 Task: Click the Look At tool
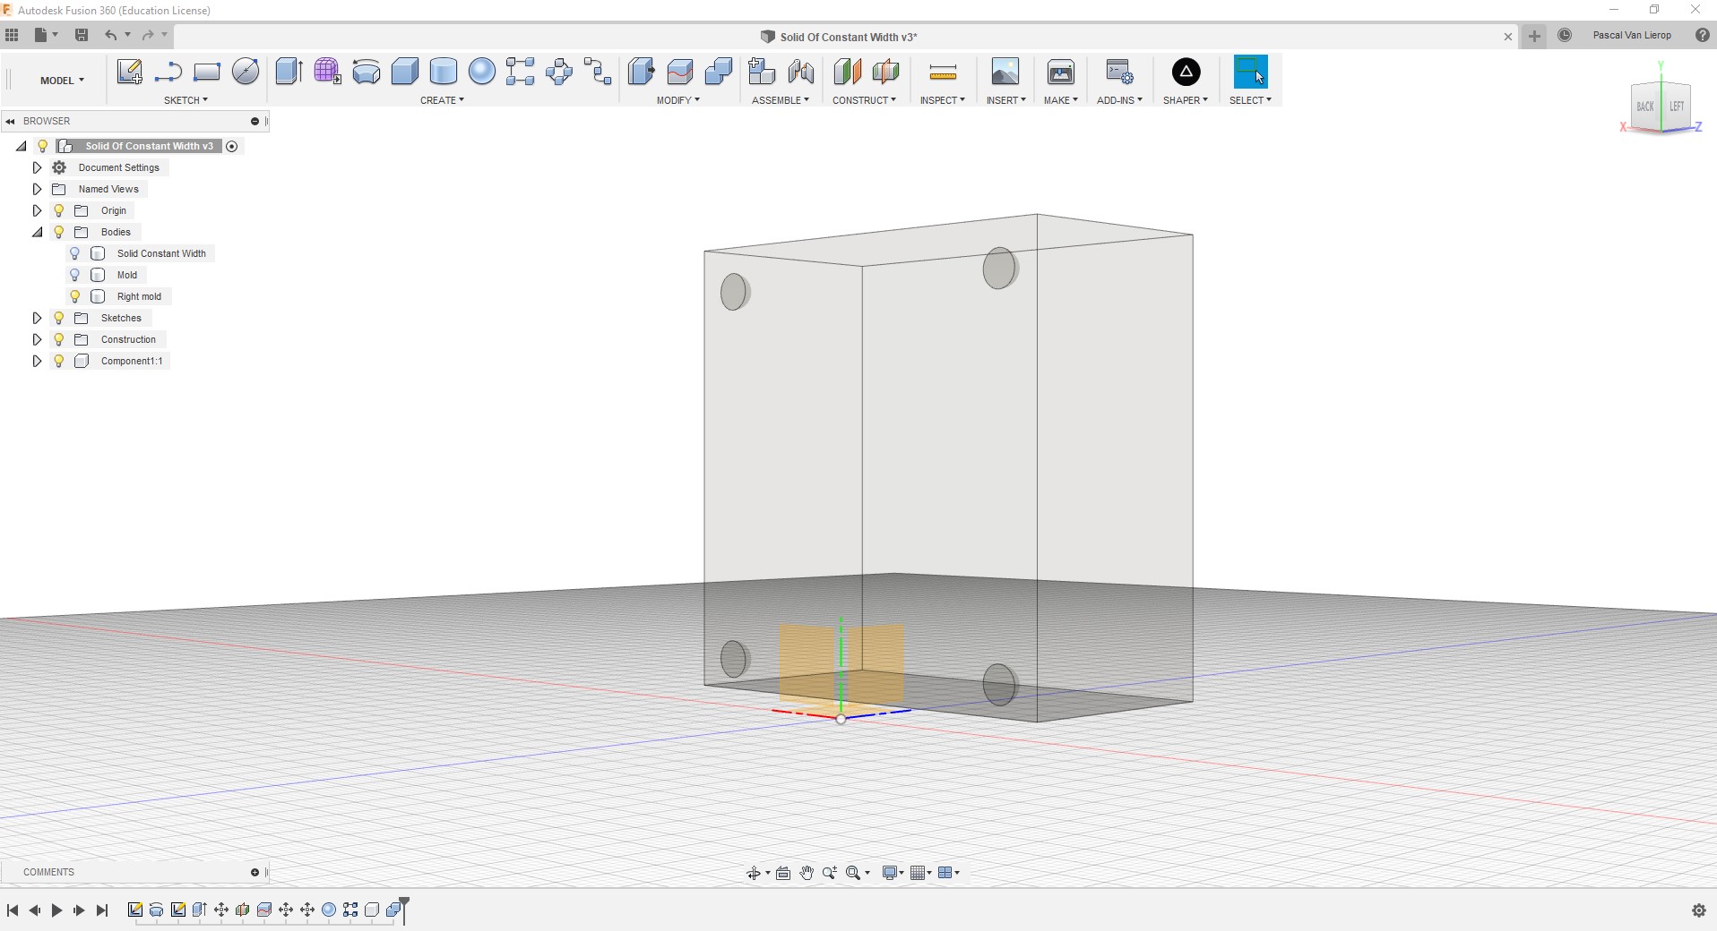(783, 873)
